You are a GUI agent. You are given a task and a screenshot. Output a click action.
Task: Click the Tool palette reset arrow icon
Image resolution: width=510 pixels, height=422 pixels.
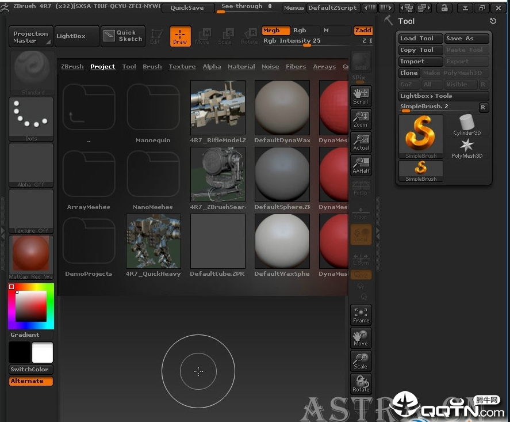point(493,21)
